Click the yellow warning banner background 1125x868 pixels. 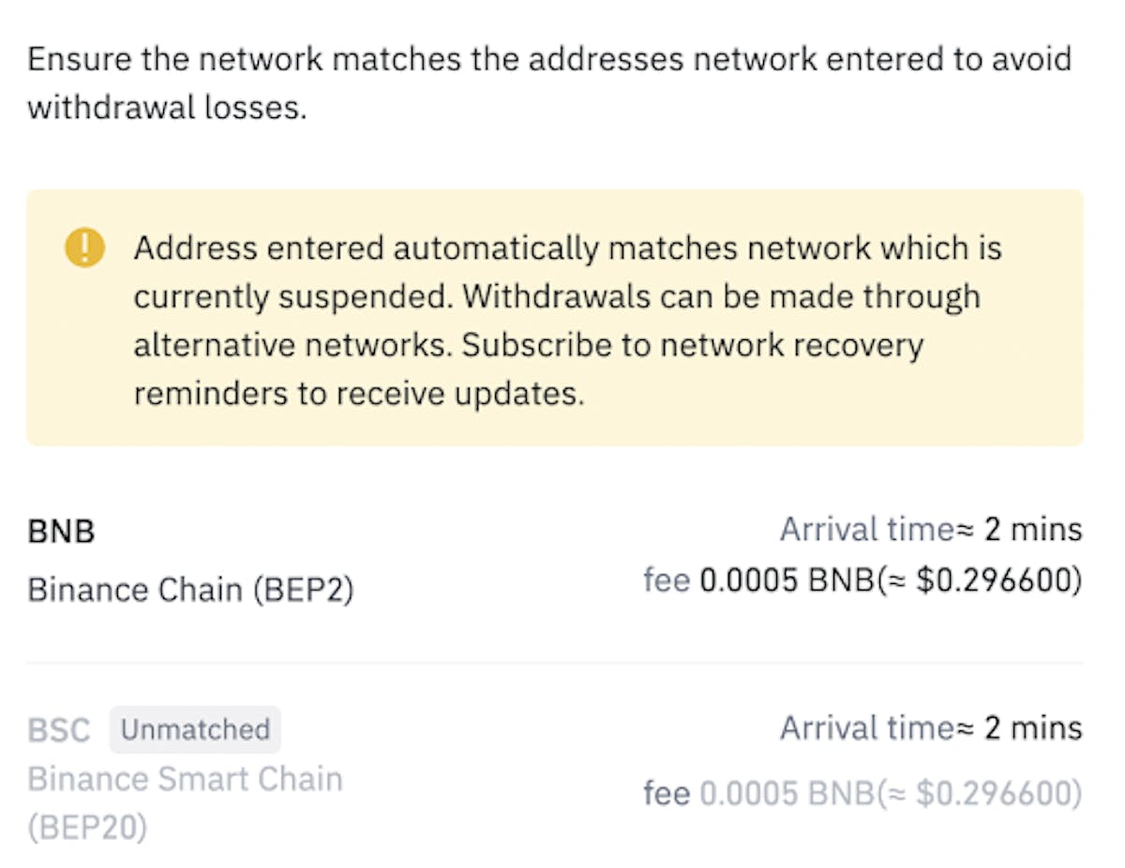pos(555,318)
